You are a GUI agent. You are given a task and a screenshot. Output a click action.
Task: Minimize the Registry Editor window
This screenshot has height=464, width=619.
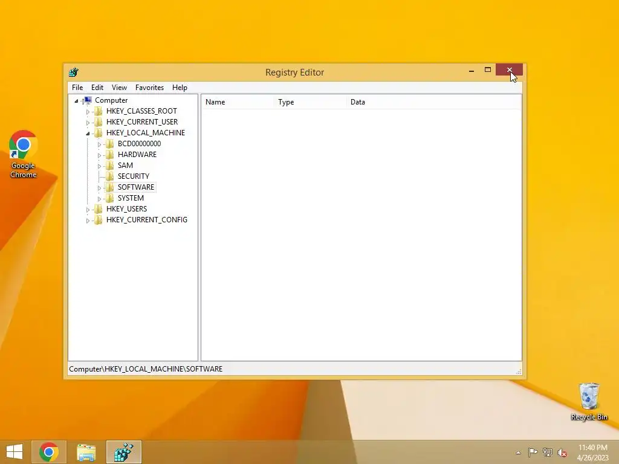(x=472, y=70)
